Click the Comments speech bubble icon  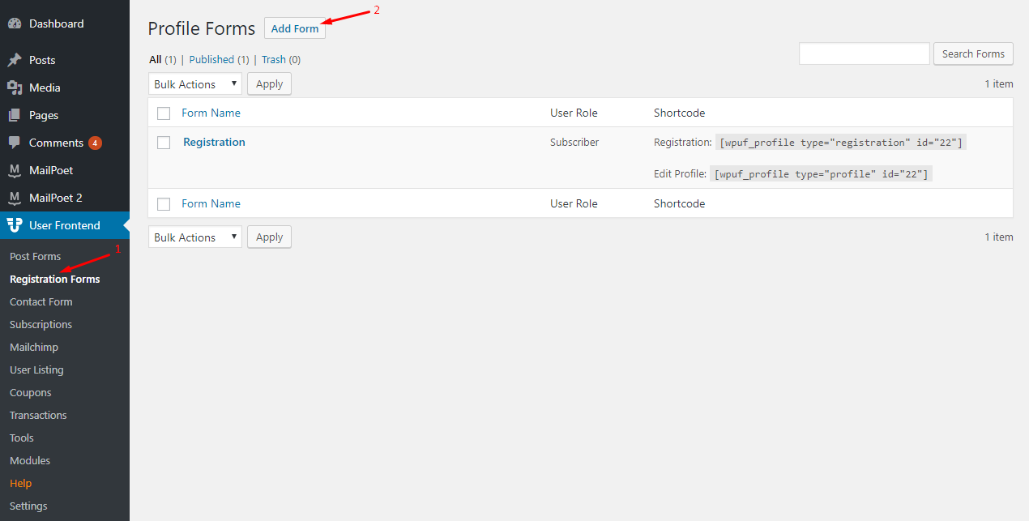pyautogui.click(x=15, y=143)
